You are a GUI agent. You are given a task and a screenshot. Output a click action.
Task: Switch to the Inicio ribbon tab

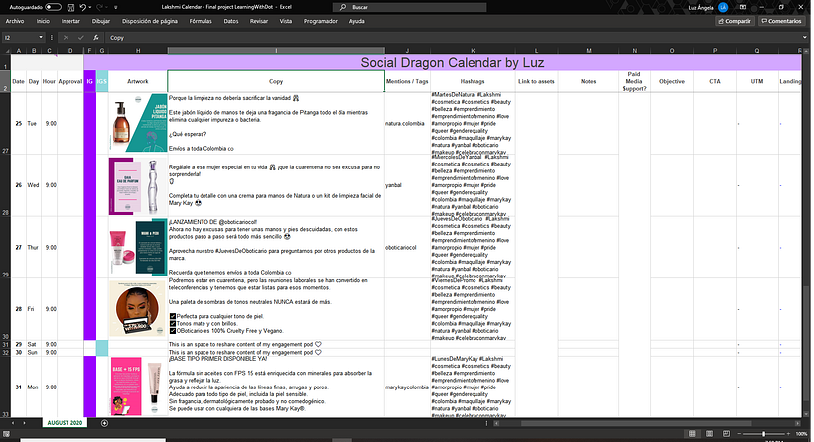43,21
